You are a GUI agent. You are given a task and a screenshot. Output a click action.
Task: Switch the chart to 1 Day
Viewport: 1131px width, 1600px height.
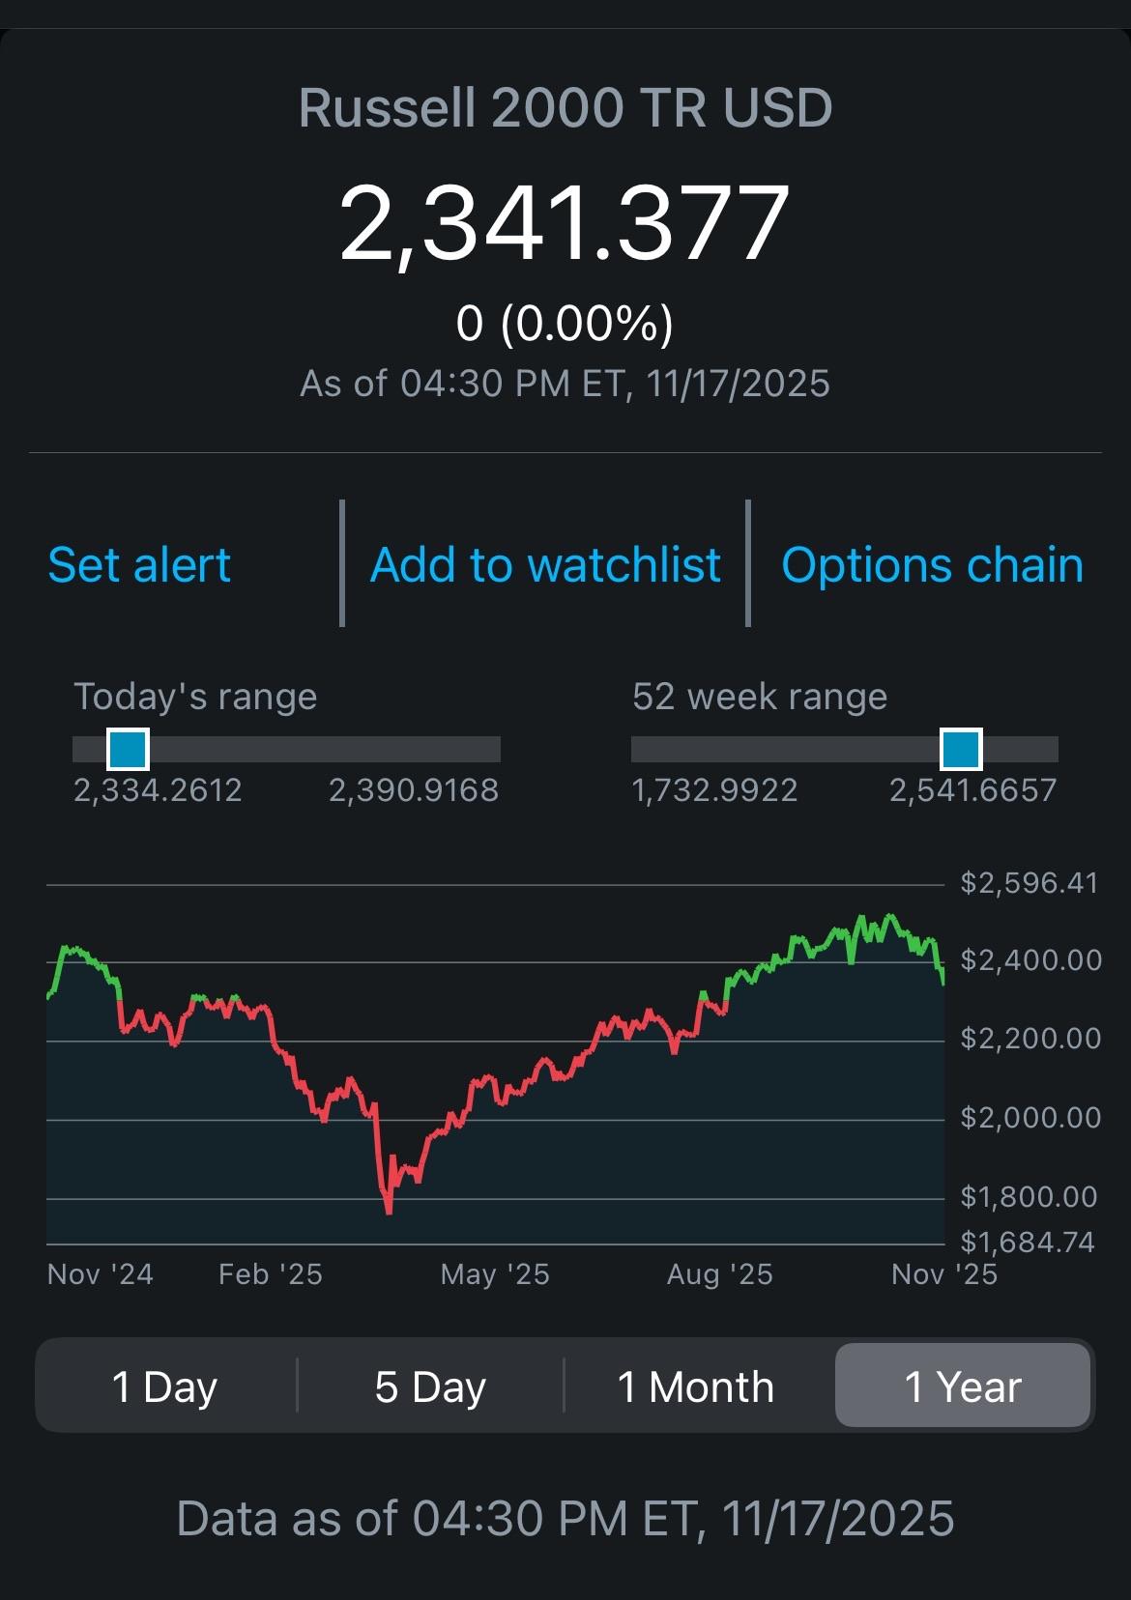click(164, 1387)
